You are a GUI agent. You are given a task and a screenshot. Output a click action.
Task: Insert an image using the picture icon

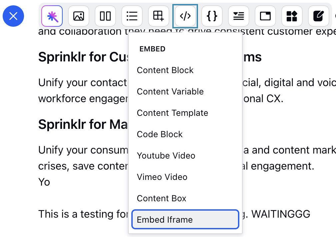pyautogui.click(x=79, y=16)
